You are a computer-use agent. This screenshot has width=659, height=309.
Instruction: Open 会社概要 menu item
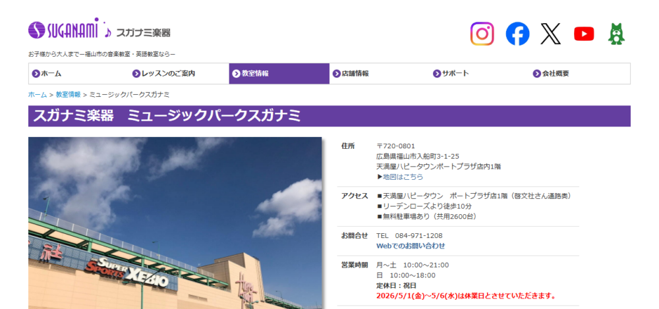(x=580, y=74)
